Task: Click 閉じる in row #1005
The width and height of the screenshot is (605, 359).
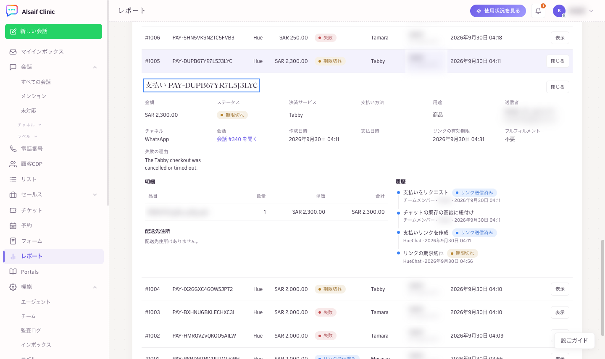Action: point(558,61)
